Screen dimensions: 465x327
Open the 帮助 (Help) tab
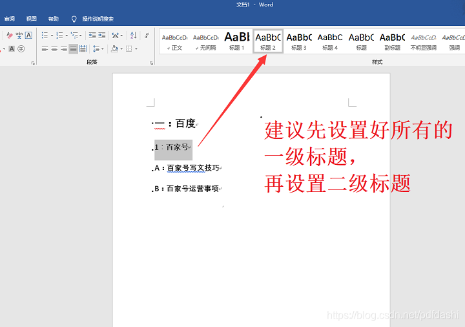[54, 19]
